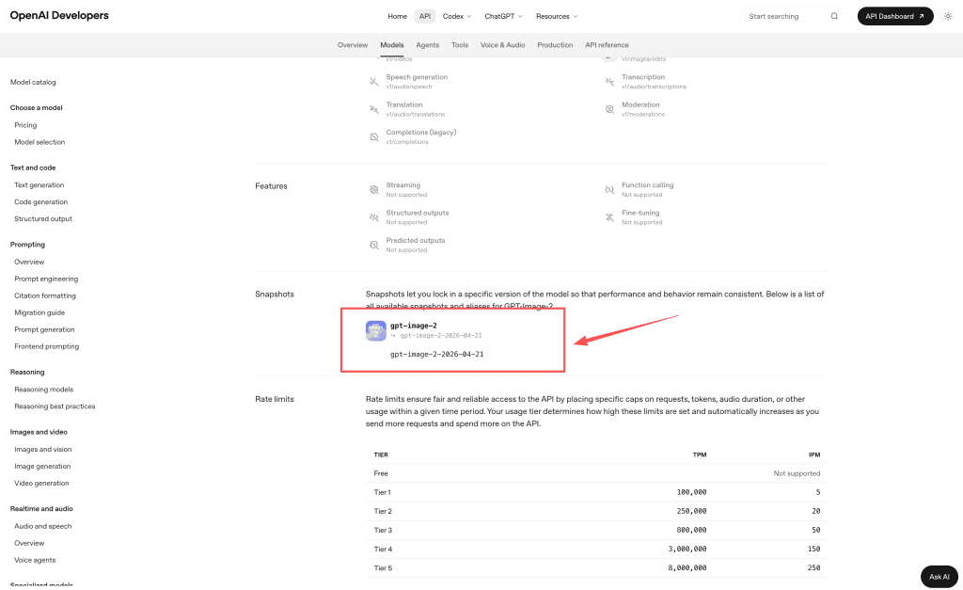Image resolution: width=963 pixels, height=590 pixels.
Task: Click the Speech generation endpoint label
Action: click(417, 77)
